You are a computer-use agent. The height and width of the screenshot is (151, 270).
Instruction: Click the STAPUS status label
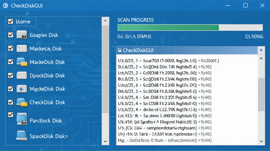(x=134, y=36)
